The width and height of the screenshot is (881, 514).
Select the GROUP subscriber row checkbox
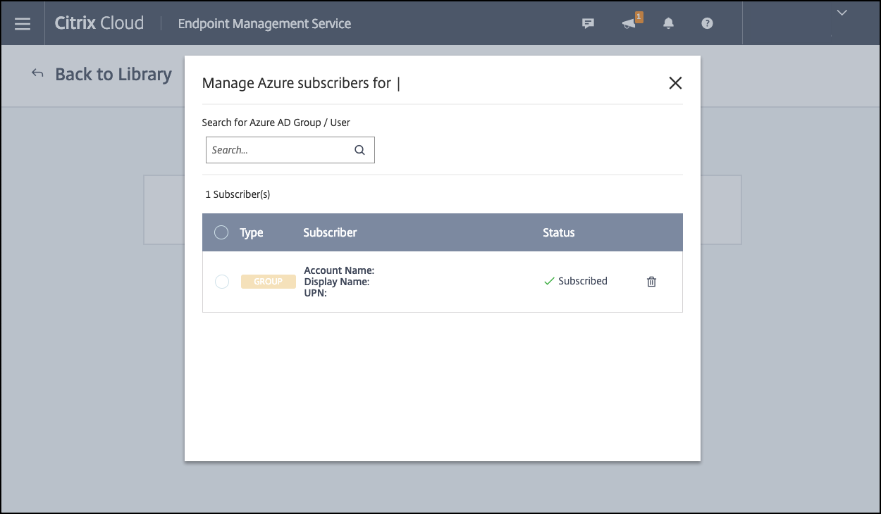pyautogui.click(x=221, y=282)
